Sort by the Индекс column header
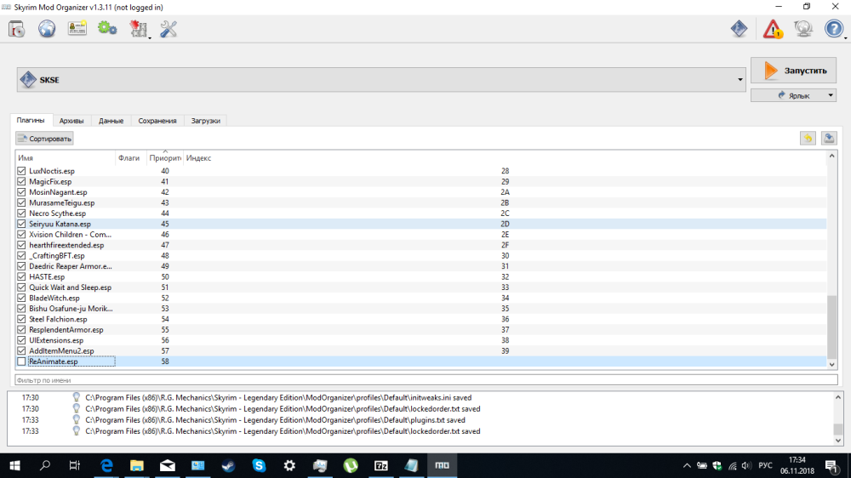 click(x=505, y=158)
